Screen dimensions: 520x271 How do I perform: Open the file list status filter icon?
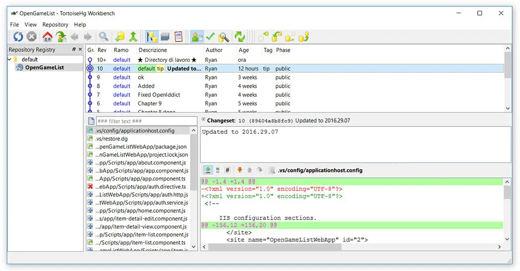[91, 121]
